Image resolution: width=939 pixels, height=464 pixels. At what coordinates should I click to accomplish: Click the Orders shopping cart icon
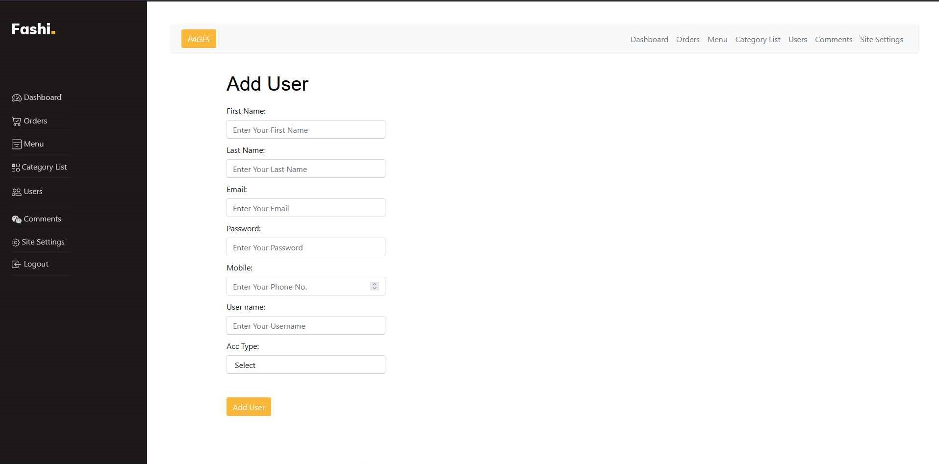16,122
